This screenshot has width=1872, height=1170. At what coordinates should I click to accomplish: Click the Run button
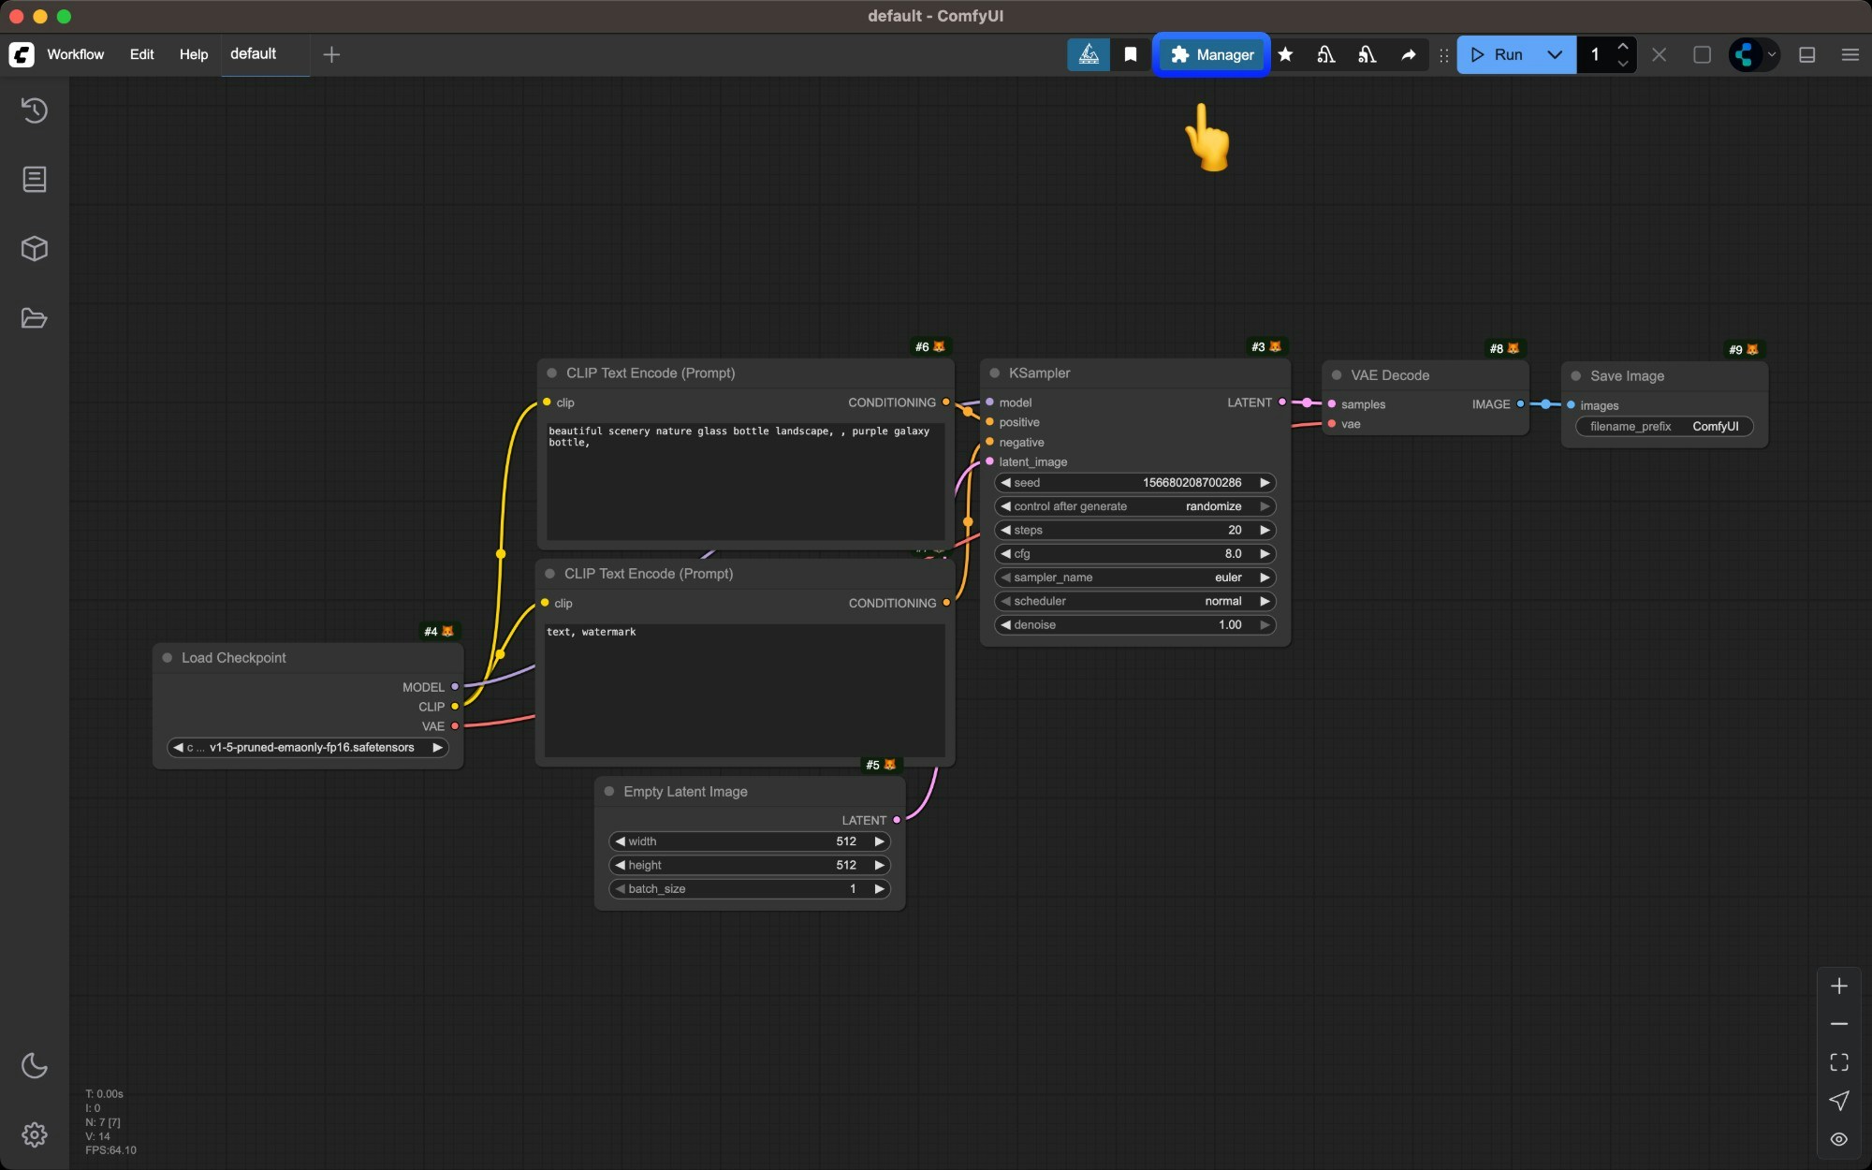click(1501, 55)
